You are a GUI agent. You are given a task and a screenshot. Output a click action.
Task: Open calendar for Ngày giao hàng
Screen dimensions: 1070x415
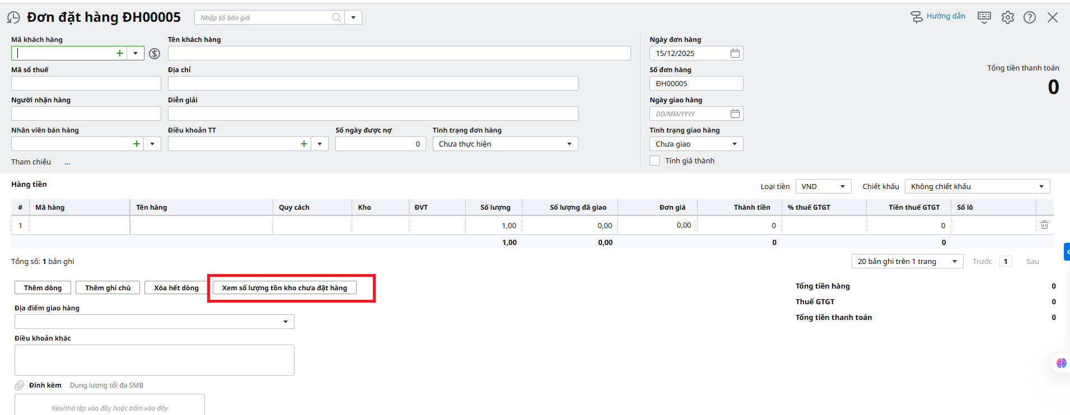(735, 114)
